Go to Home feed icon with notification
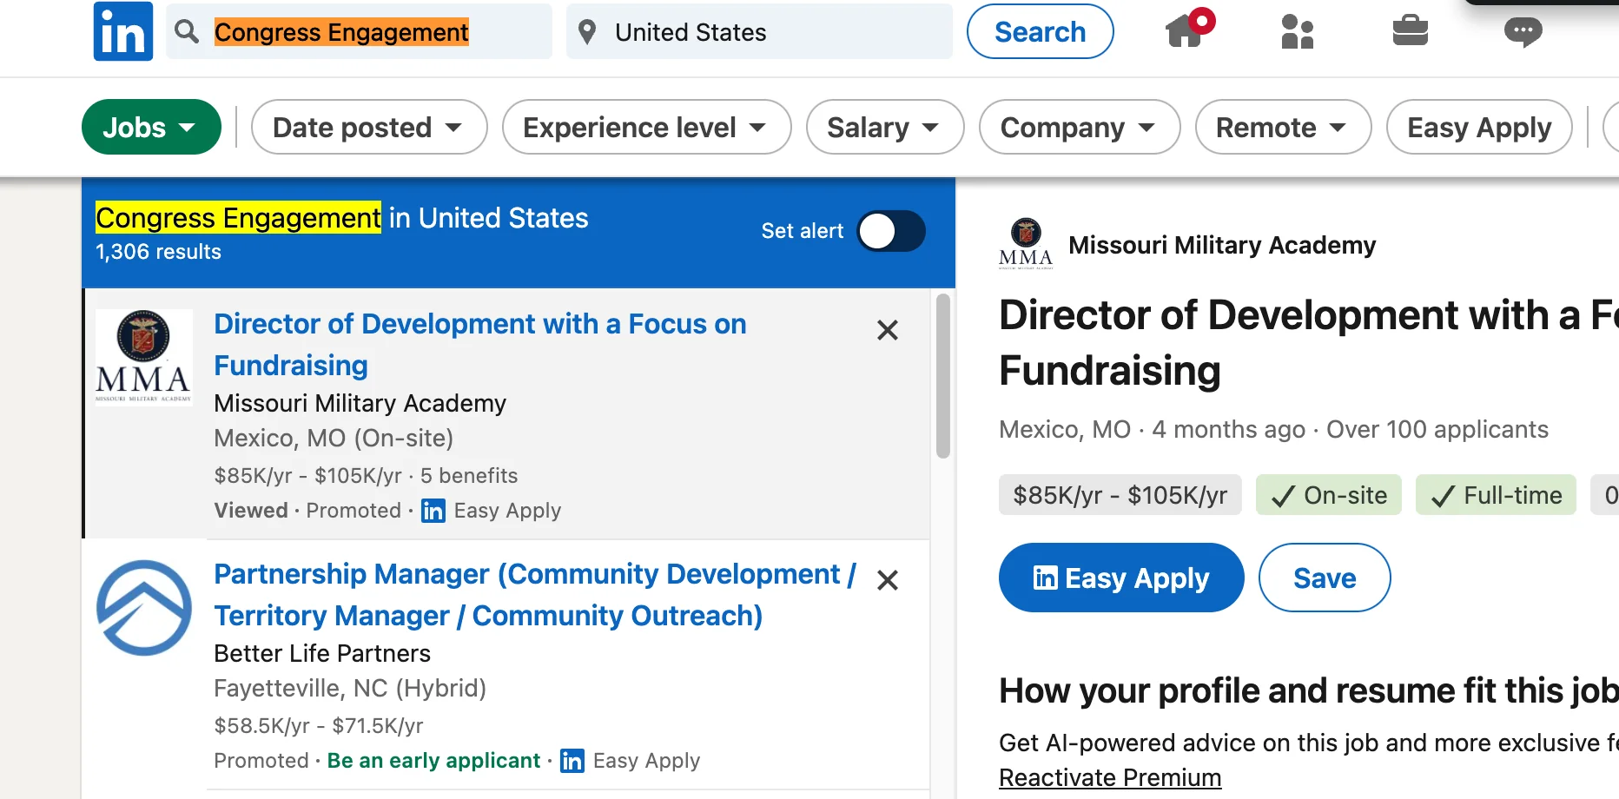 pos(1188,29)
